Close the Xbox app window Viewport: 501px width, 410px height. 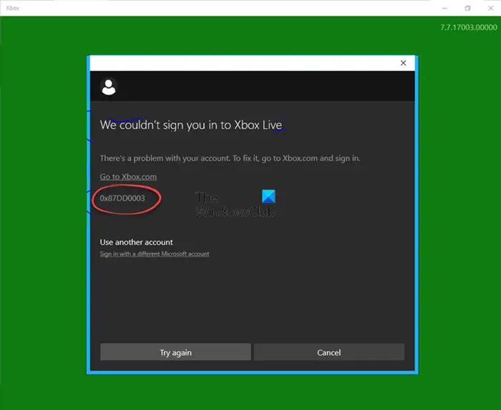(491, 8)
